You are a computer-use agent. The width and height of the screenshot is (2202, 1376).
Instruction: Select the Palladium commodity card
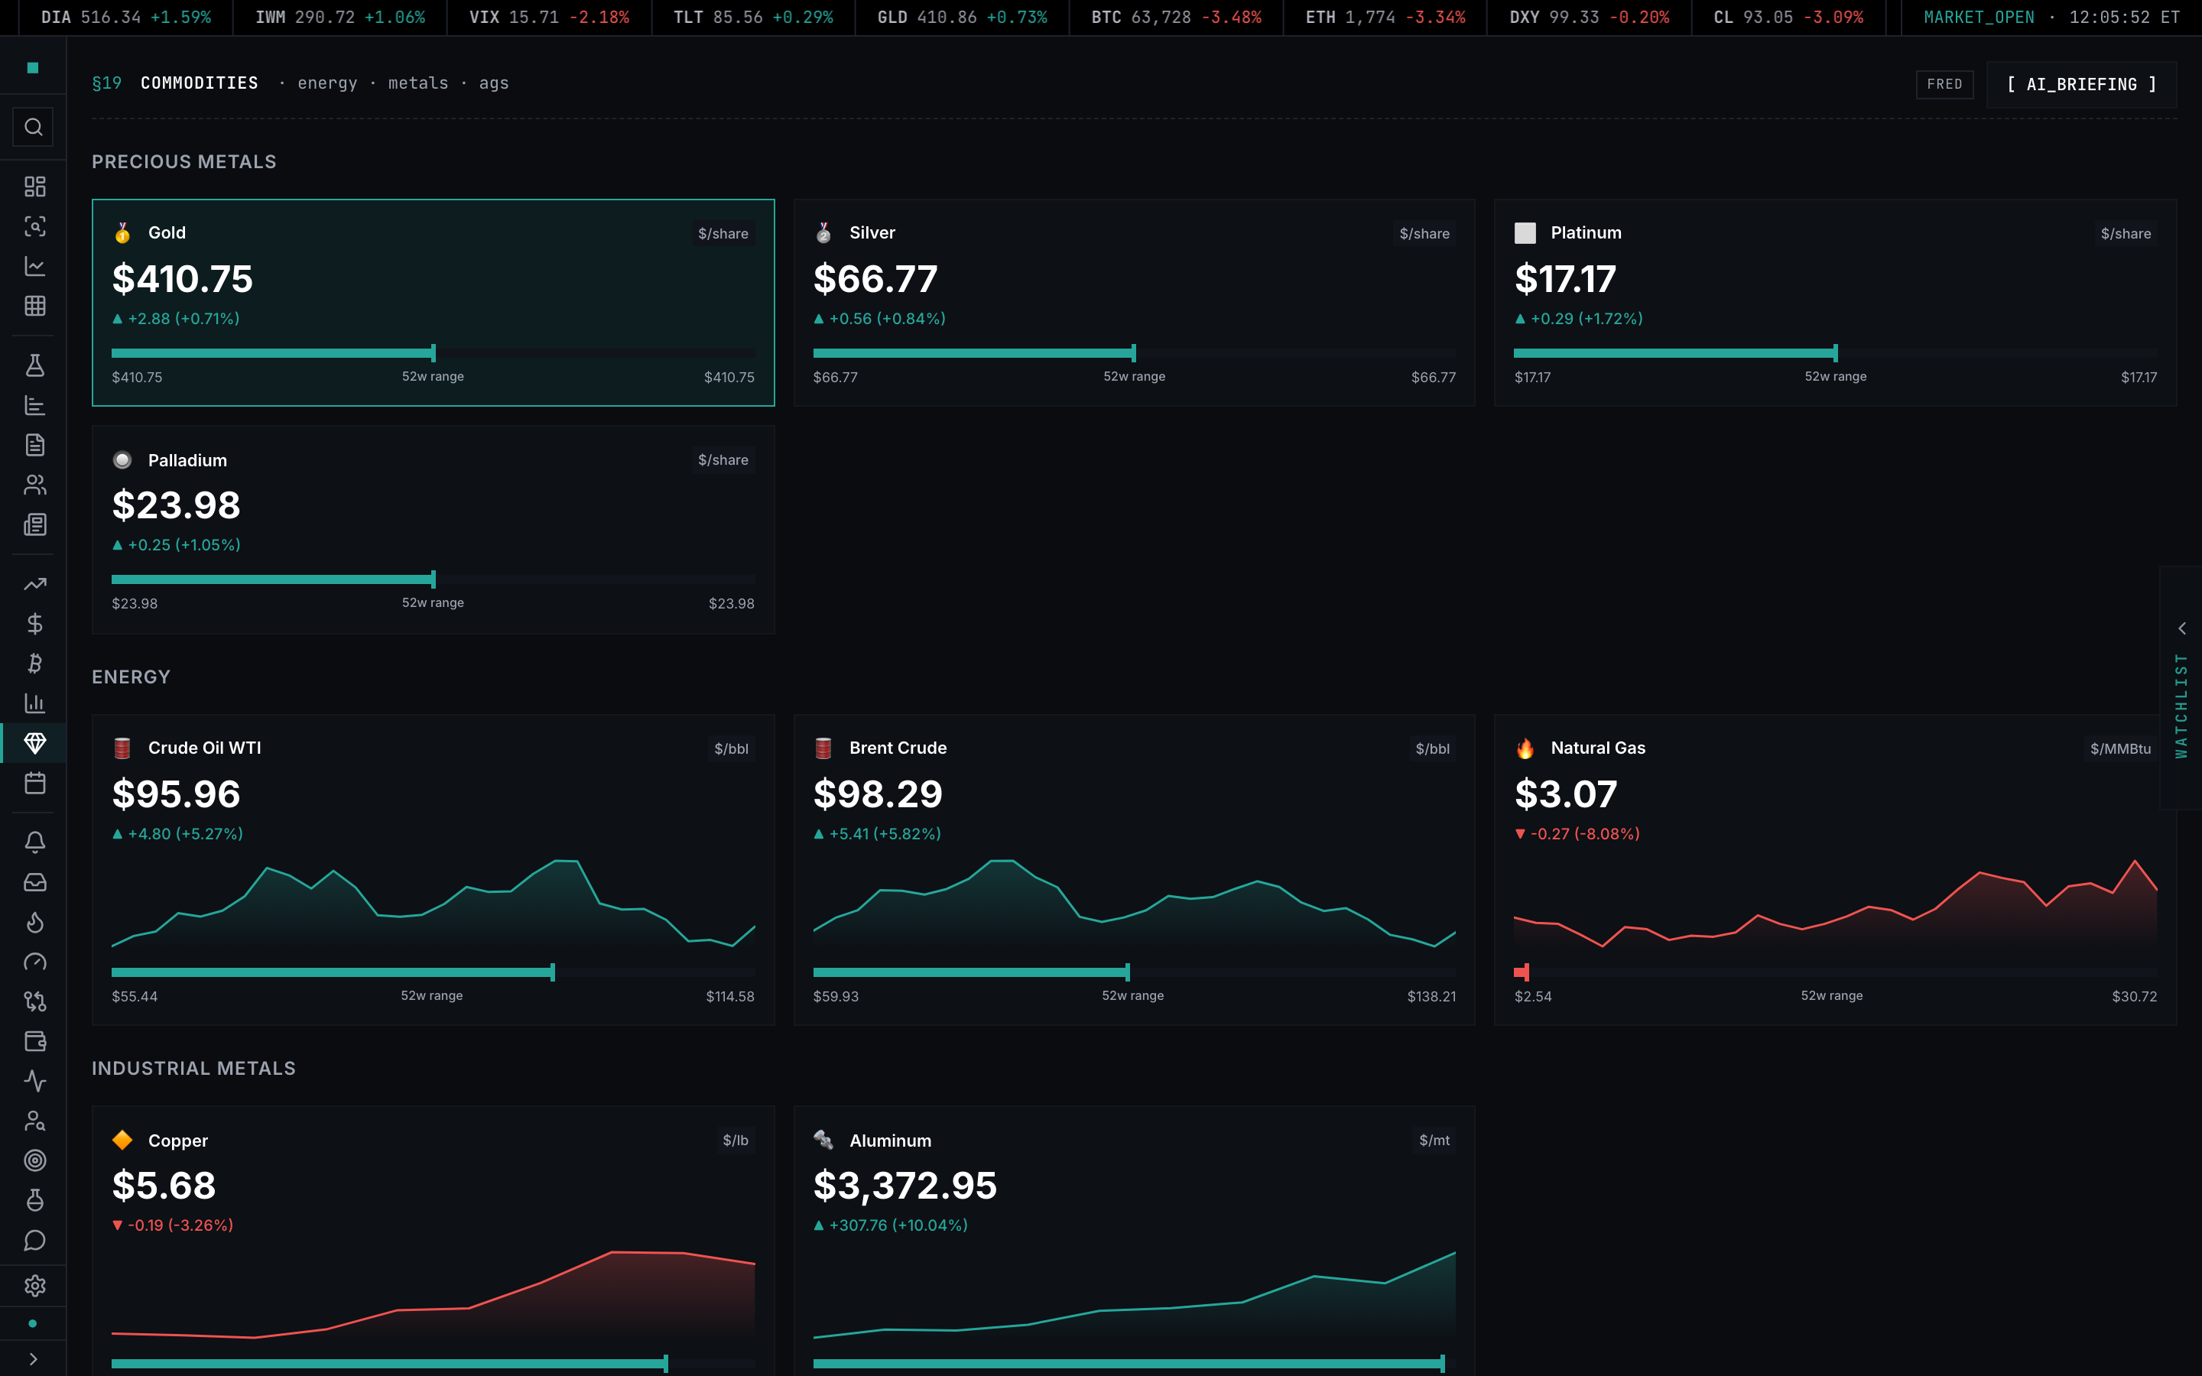[433, 530]
